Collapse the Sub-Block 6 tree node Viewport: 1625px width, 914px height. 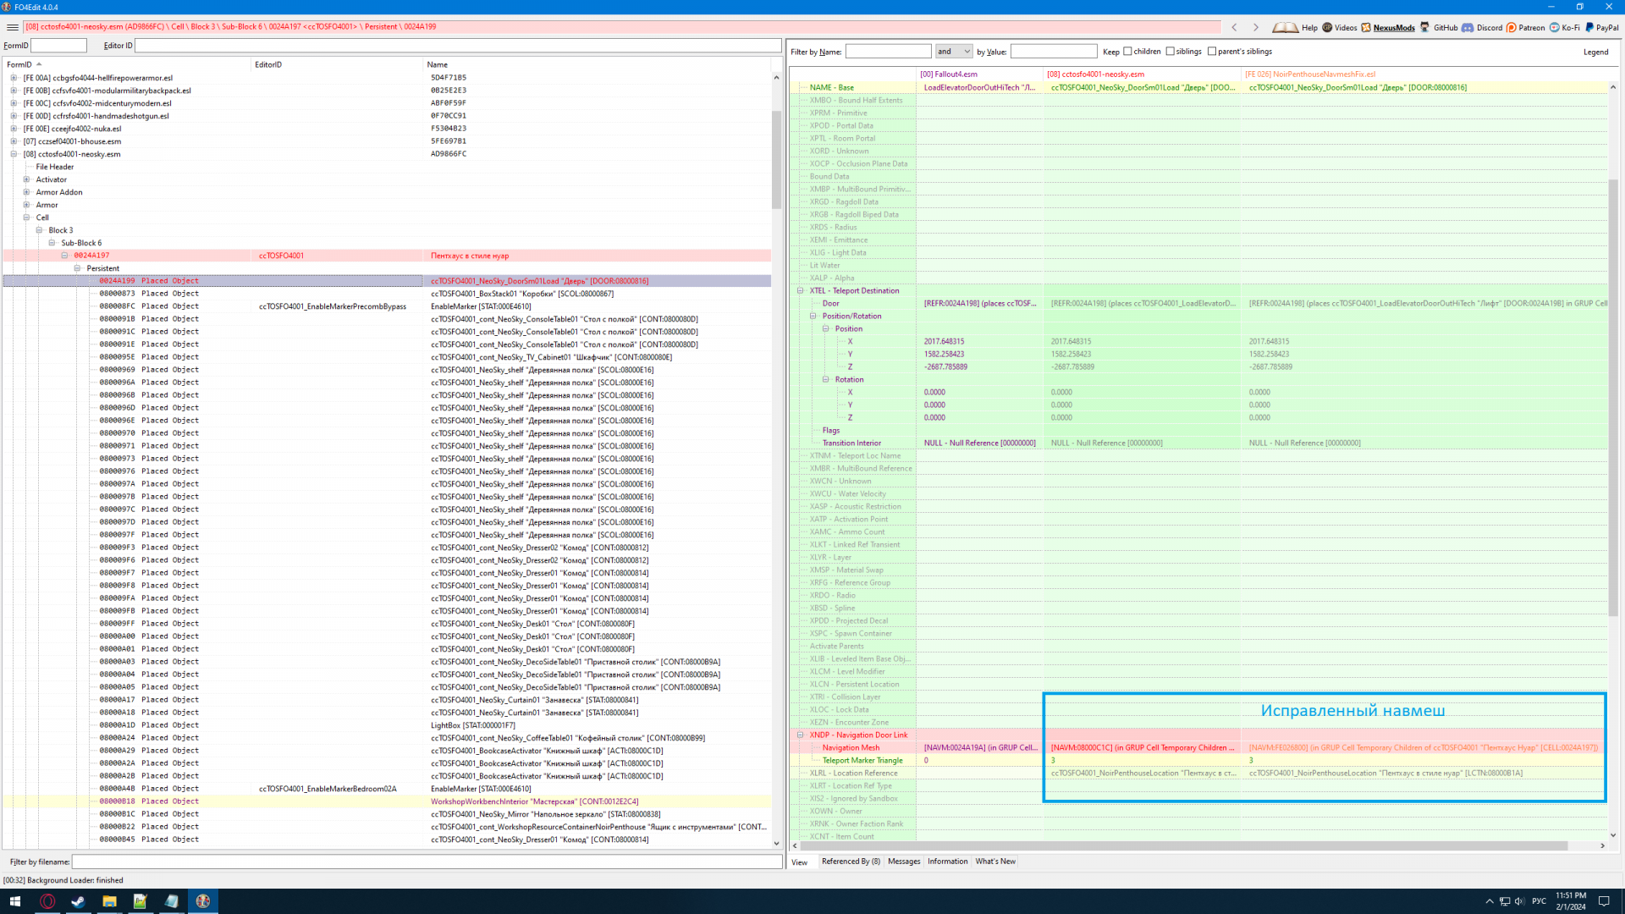pyautogui.click(x=52, y=243)
